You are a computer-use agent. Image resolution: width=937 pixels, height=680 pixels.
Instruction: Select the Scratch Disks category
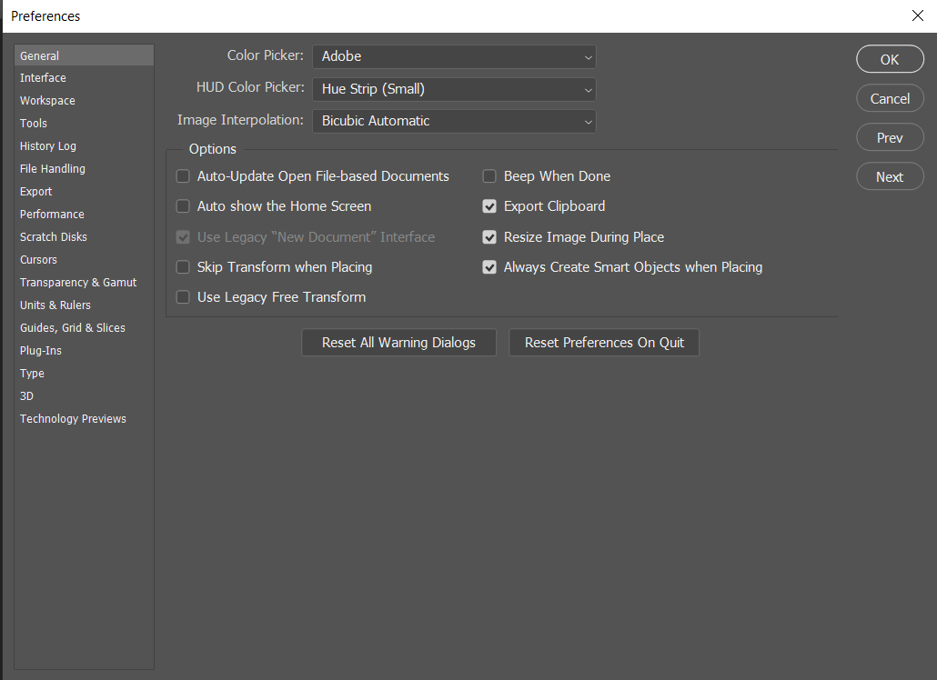click(53, 236)
